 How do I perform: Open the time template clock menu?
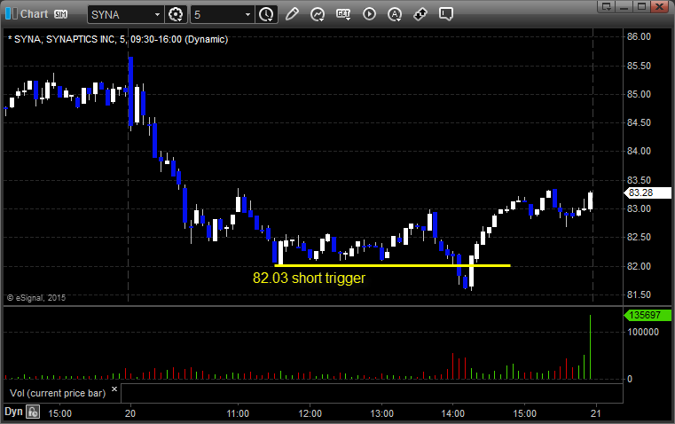click(x=266, y=14)
